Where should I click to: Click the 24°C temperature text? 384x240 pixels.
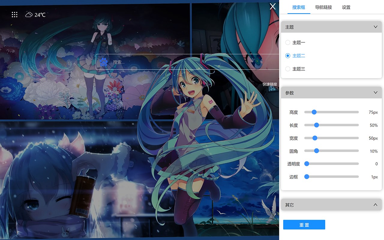coord(40,15)
